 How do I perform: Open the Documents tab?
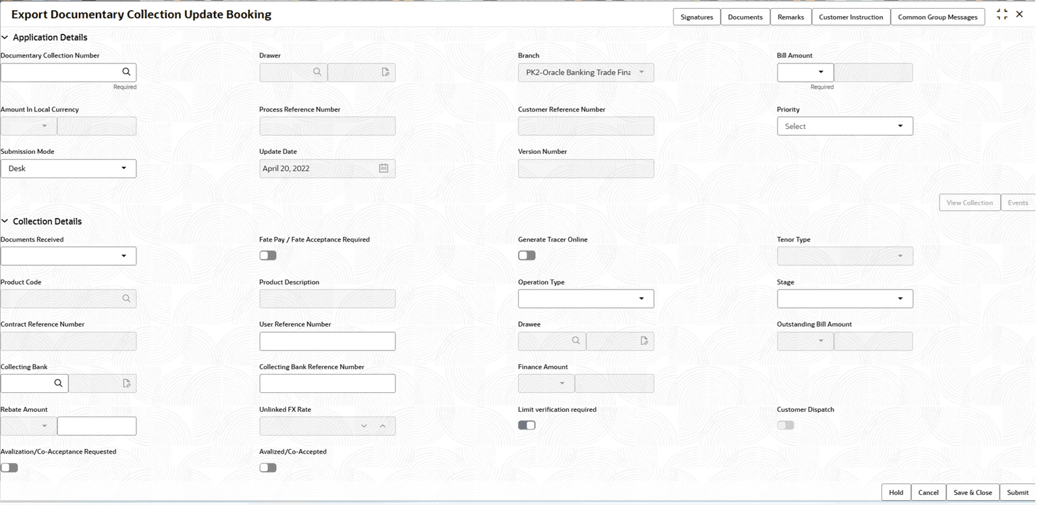pyautogui.click(x=745, y=17)
